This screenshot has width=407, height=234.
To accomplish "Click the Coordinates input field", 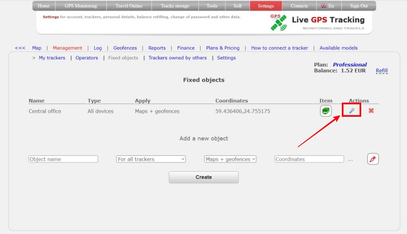I will [x=309, y=159].
